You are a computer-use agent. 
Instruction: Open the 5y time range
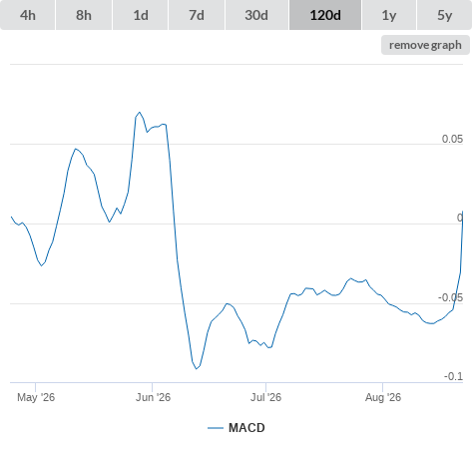click(444, 15)
